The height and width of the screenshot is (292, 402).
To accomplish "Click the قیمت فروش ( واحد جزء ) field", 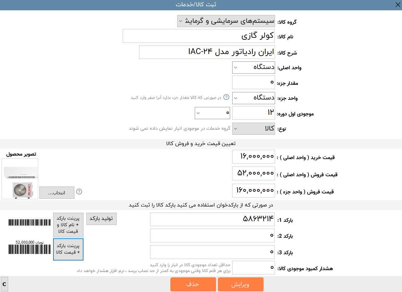I will pos(254,190).
